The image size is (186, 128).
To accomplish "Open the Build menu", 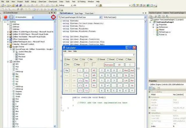I will click(x=27, y=1).
